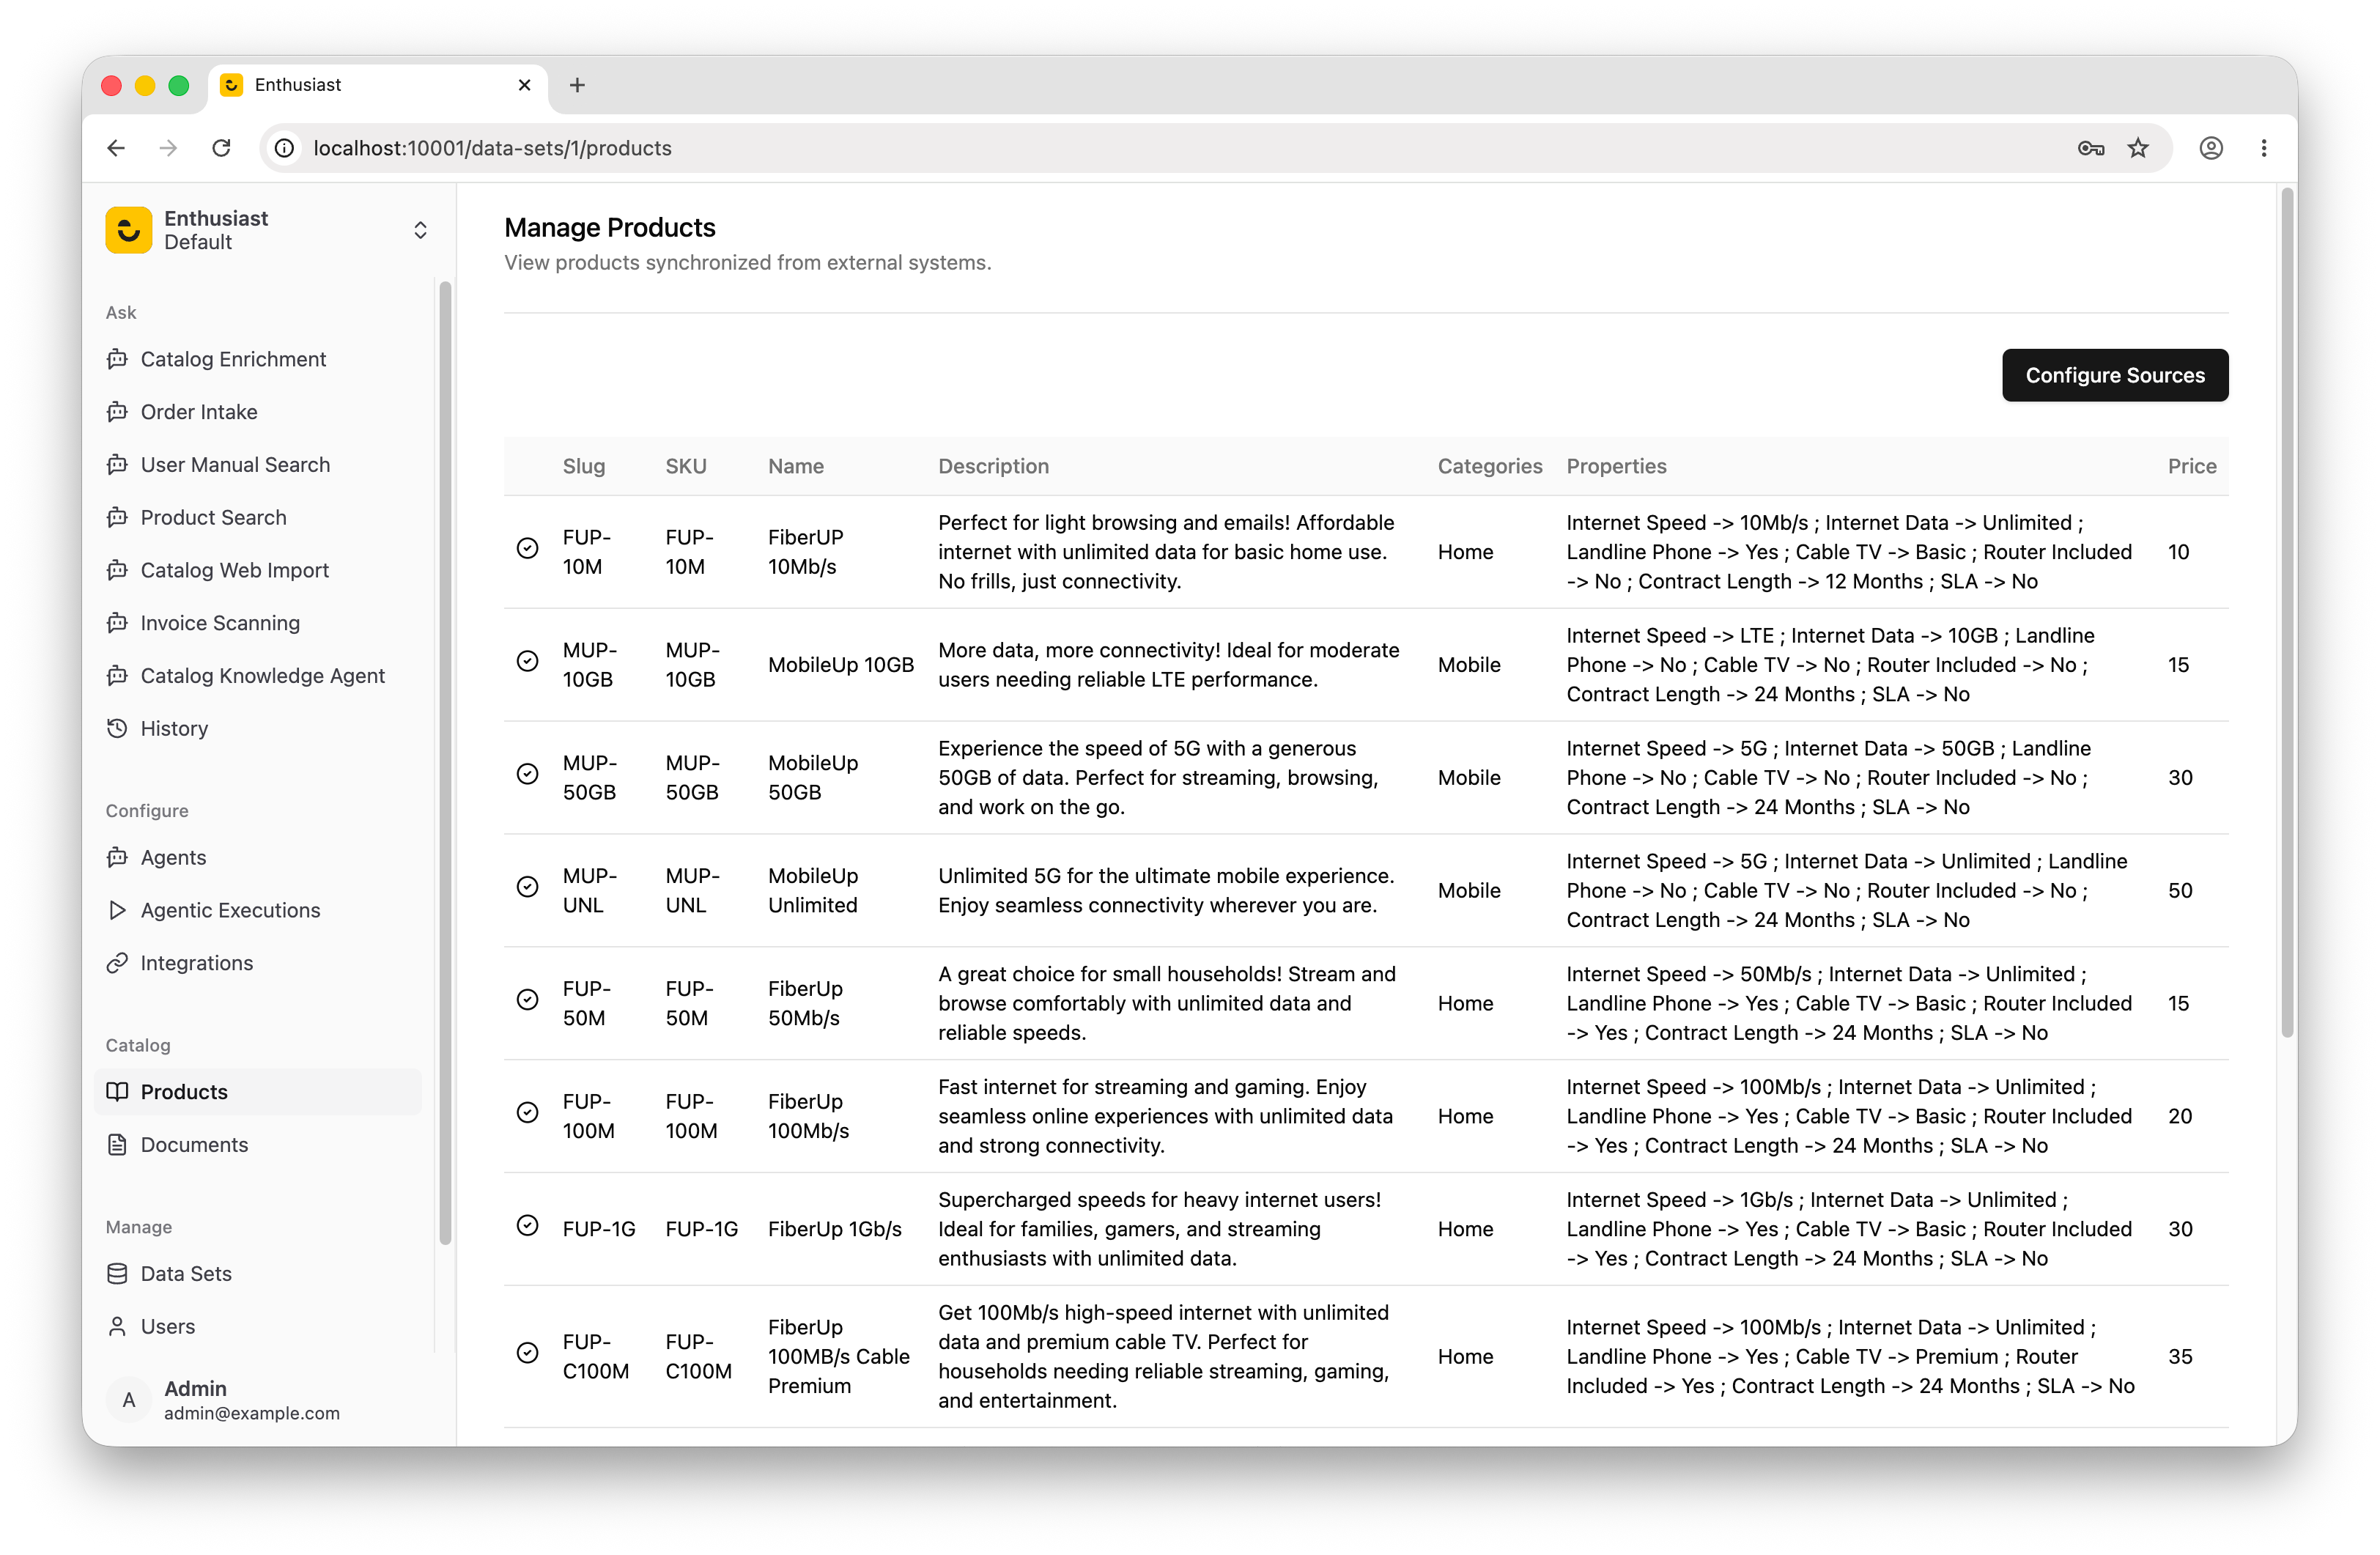The image size is (2380, 1555).
Task: Open Invoice Scanning agent
Action: (219, 623)
